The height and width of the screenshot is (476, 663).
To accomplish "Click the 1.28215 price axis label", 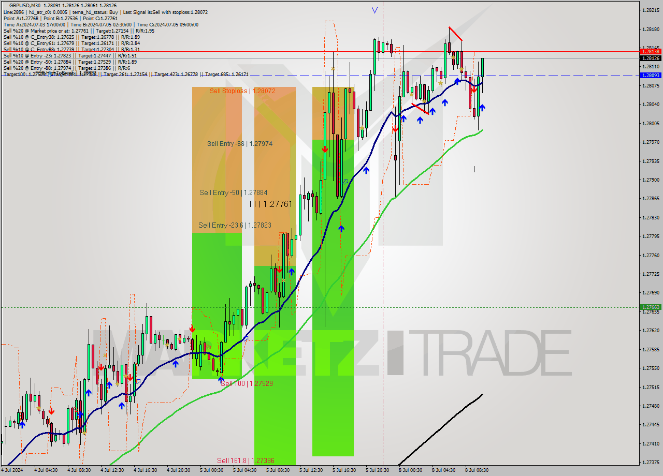I will pyautogui.click(x=650, y=10).
